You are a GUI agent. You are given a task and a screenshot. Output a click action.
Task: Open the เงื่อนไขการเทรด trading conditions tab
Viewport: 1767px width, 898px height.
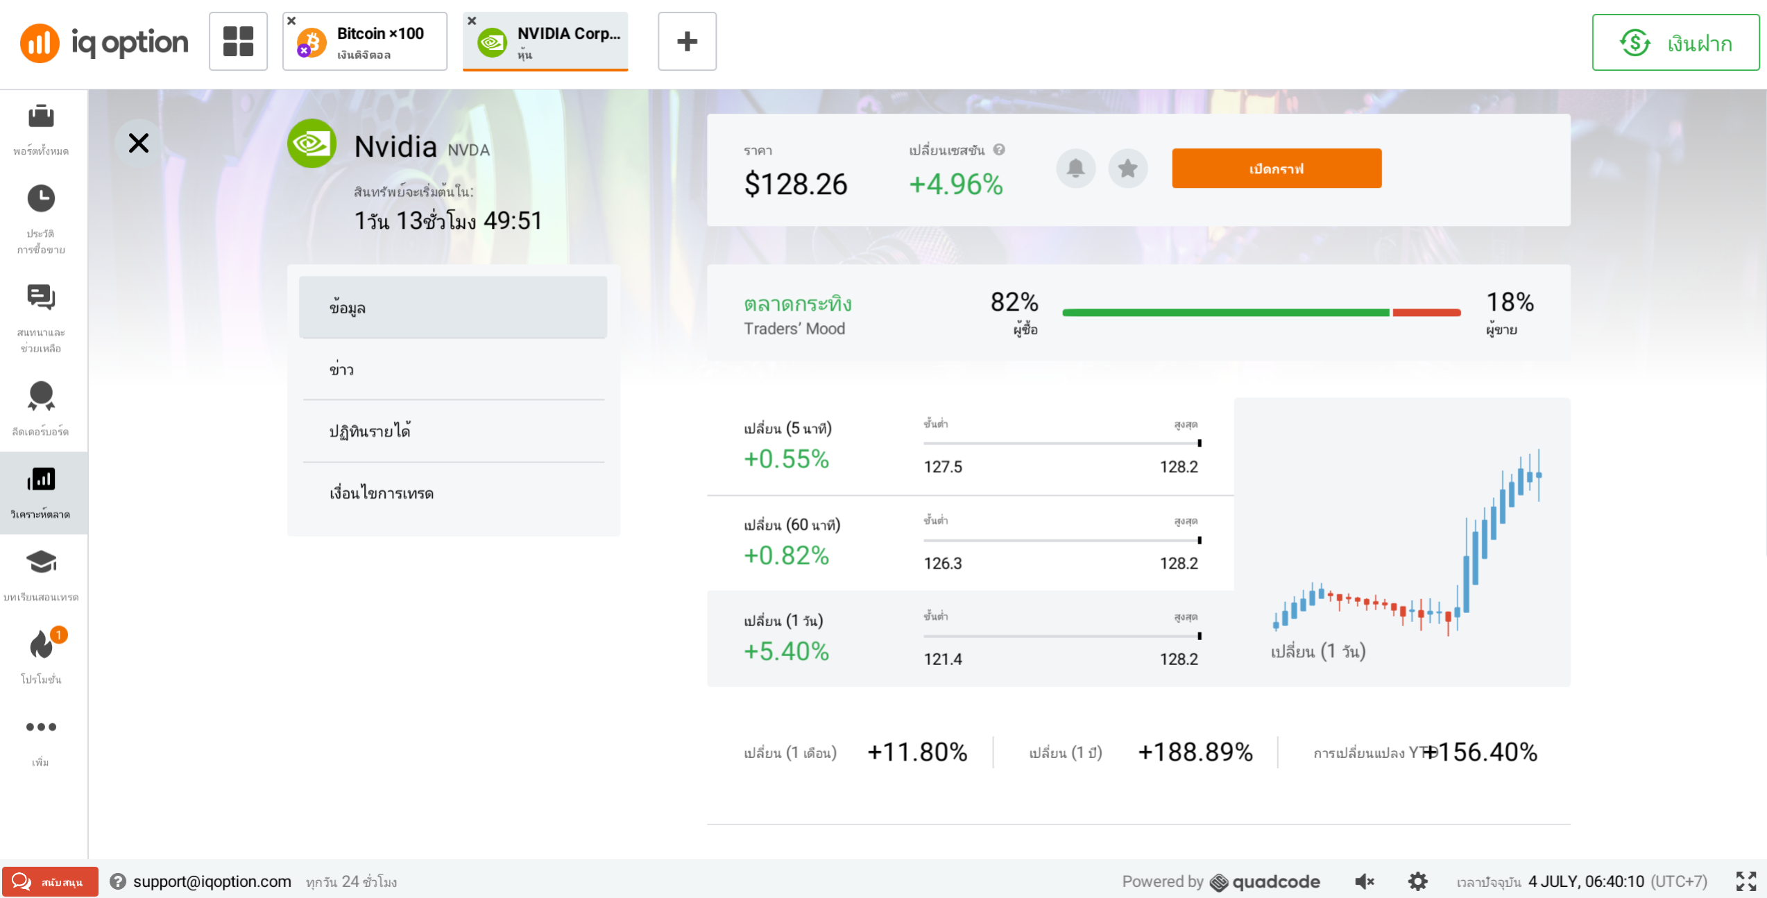coord(453,493)
